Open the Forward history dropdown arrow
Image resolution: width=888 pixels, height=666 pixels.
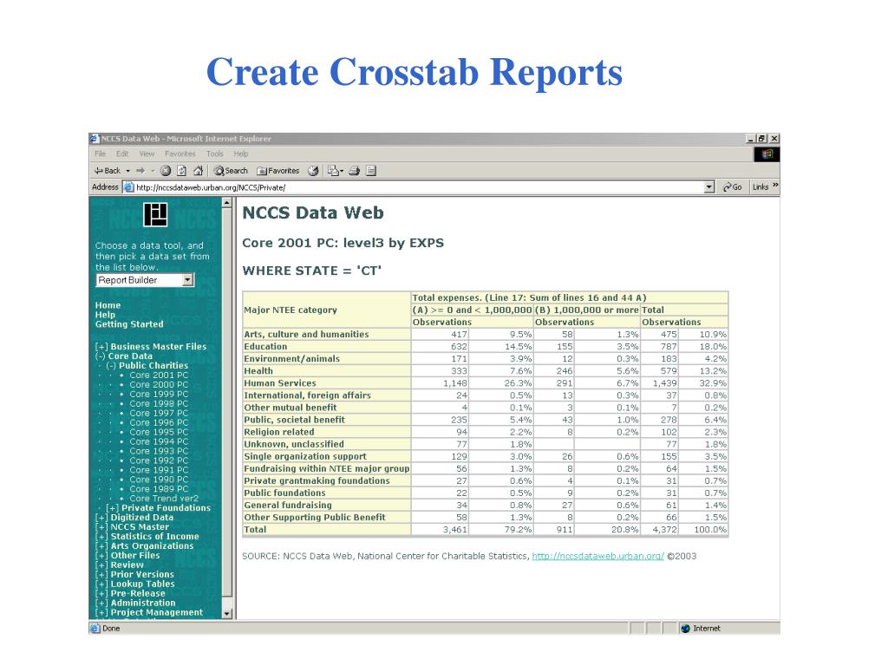point(153,171)
